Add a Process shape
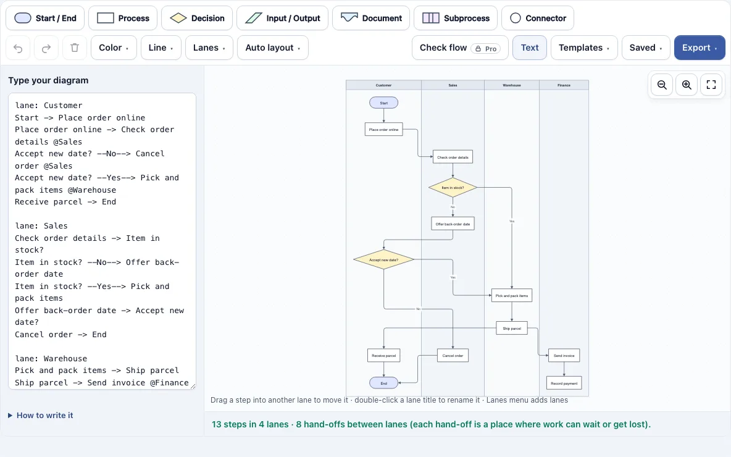The width and height of the screenshot is (731, 457). point(123,18)
